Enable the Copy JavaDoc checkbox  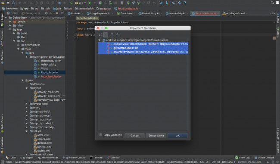tap(101, 135)
